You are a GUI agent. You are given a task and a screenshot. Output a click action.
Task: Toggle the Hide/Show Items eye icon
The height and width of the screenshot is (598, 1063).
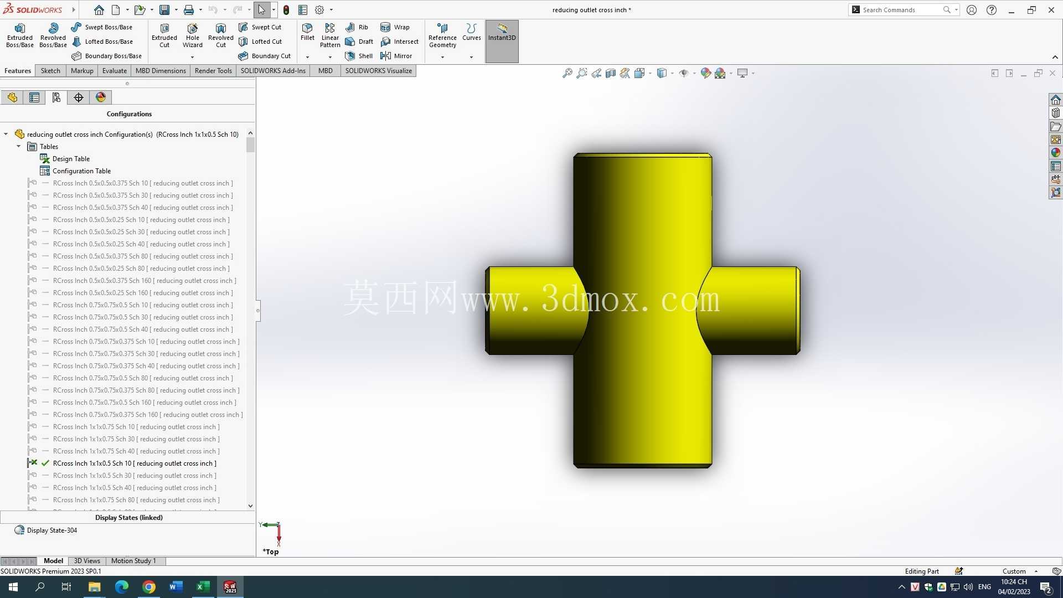click(x=684, y=73)
